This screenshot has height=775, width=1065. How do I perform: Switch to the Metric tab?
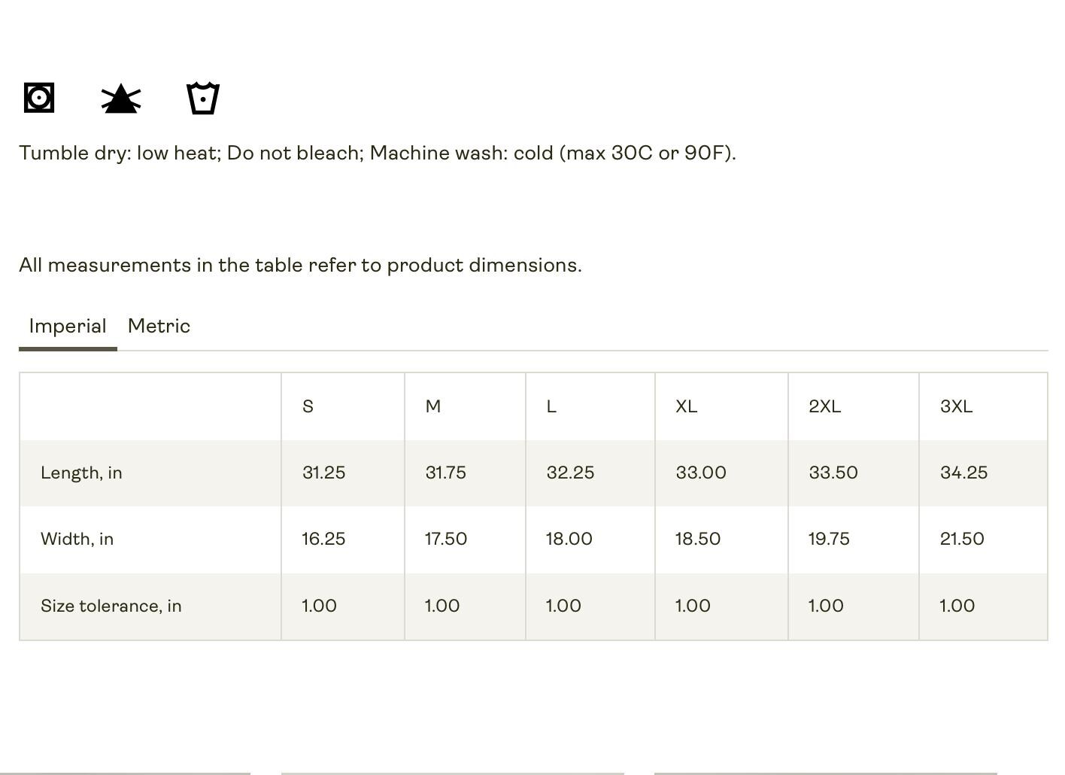click(159, 327)
